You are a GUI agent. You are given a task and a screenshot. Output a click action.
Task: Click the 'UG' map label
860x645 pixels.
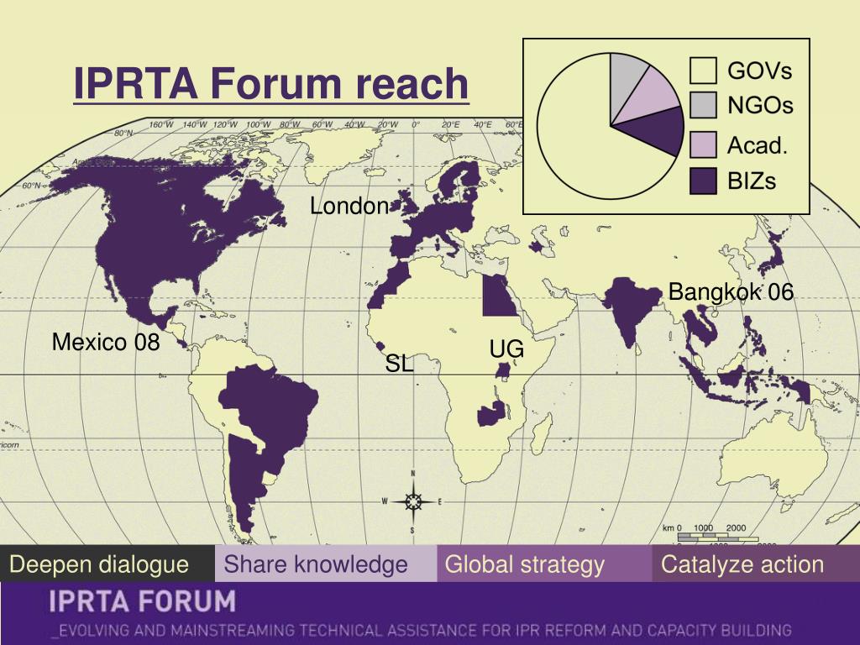[x=506, y=349]
